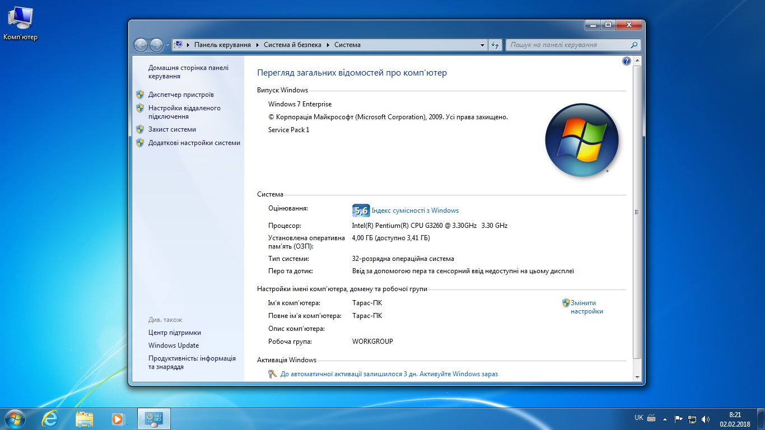765x430 pixels.
Task: Open Захист системи
Action: click(x=172, y=129)
